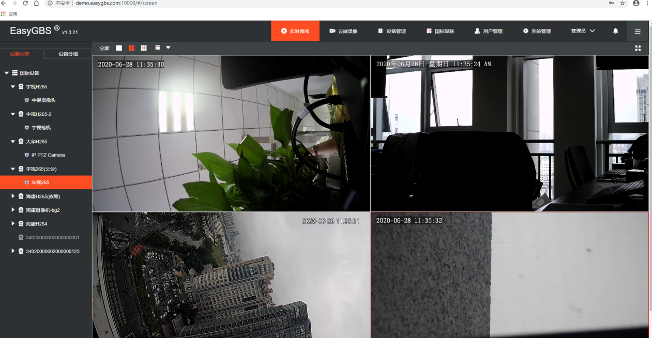This screenshot has height=338, width=652.
Task: Switch to the 设备分组 tab
Action: pos(68,53)
